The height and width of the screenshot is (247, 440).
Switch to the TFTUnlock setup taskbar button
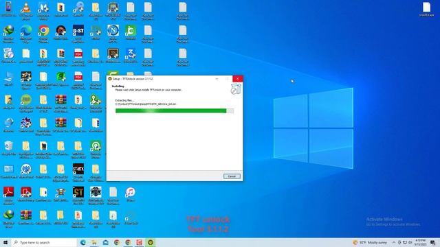coord(151,242)
